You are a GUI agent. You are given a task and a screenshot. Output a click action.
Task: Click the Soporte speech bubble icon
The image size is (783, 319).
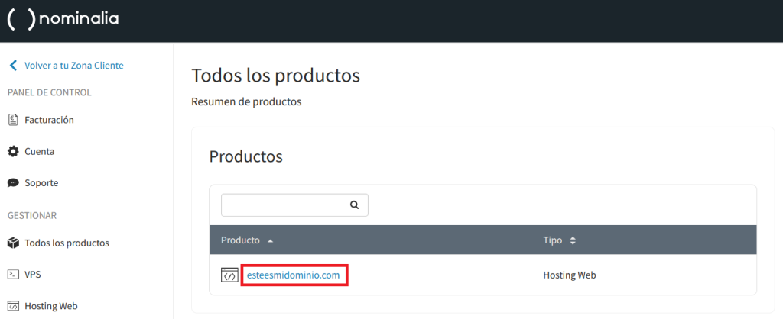13,183
